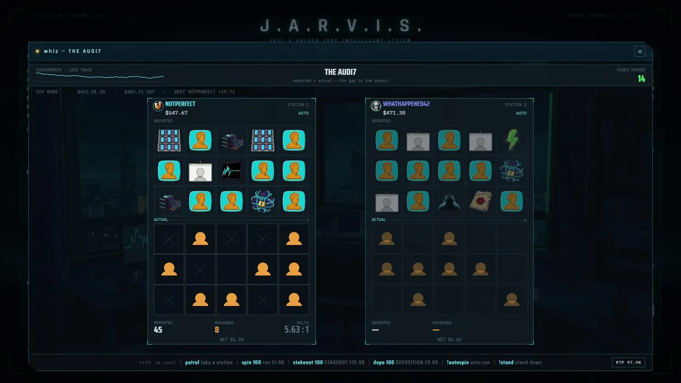Viewport: 681px width, 383px height.
Task: Click the Reported value 45 on Station 1
Action: click(158, 330)
